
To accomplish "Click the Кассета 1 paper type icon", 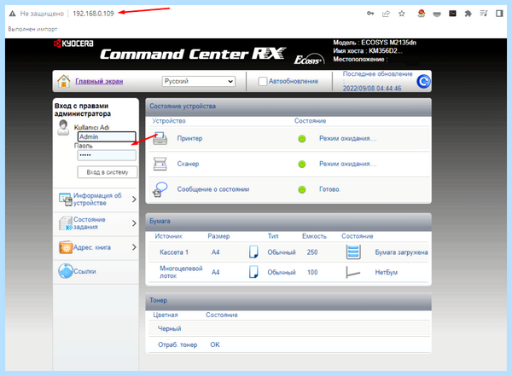I will coord(253,252).
